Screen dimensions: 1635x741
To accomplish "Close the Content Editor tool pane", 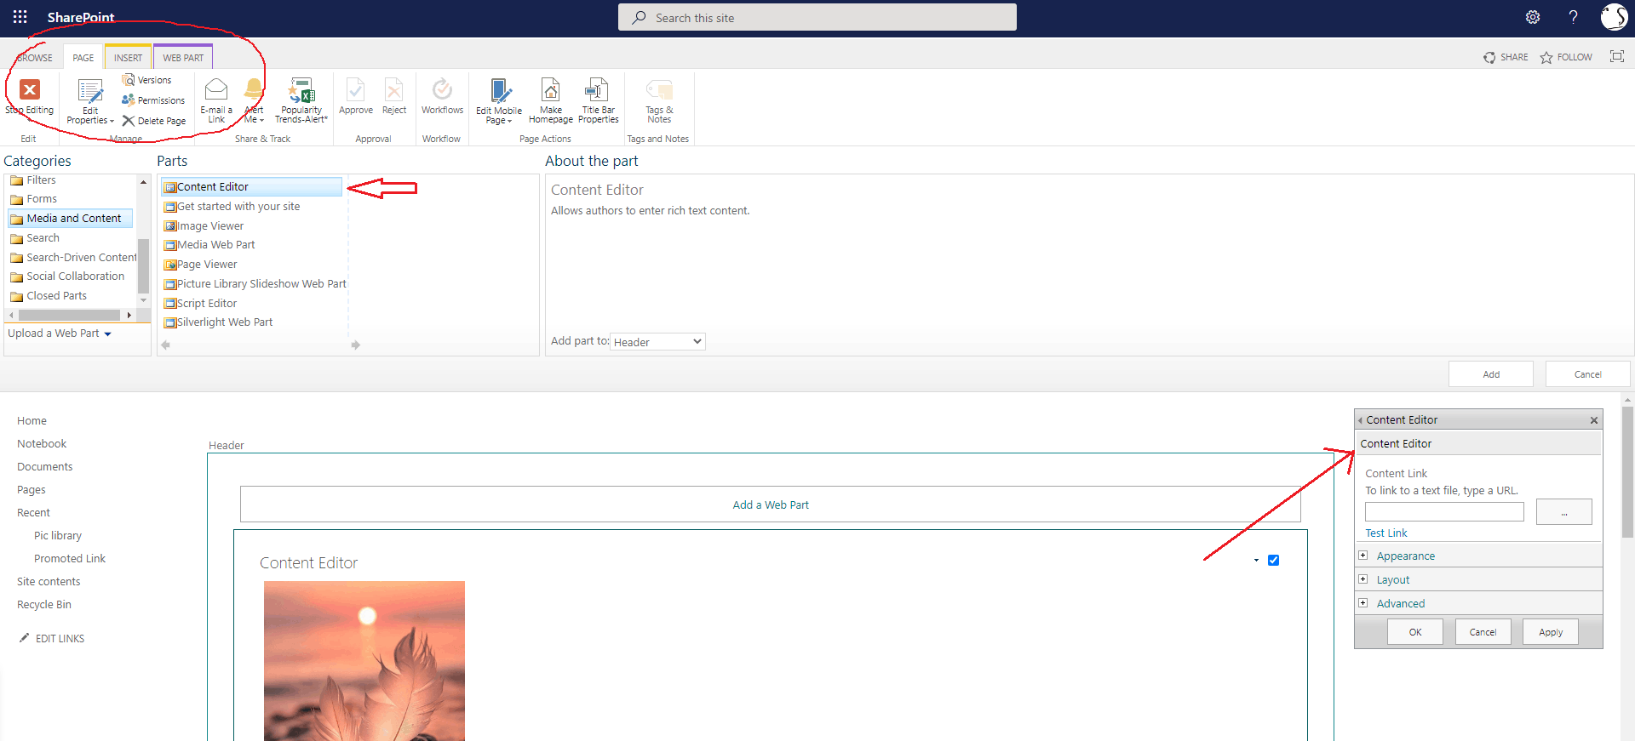I will [1594, 420].
